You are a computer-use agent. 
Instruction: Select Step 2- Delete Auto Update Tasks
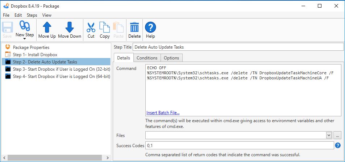(56, 62)
